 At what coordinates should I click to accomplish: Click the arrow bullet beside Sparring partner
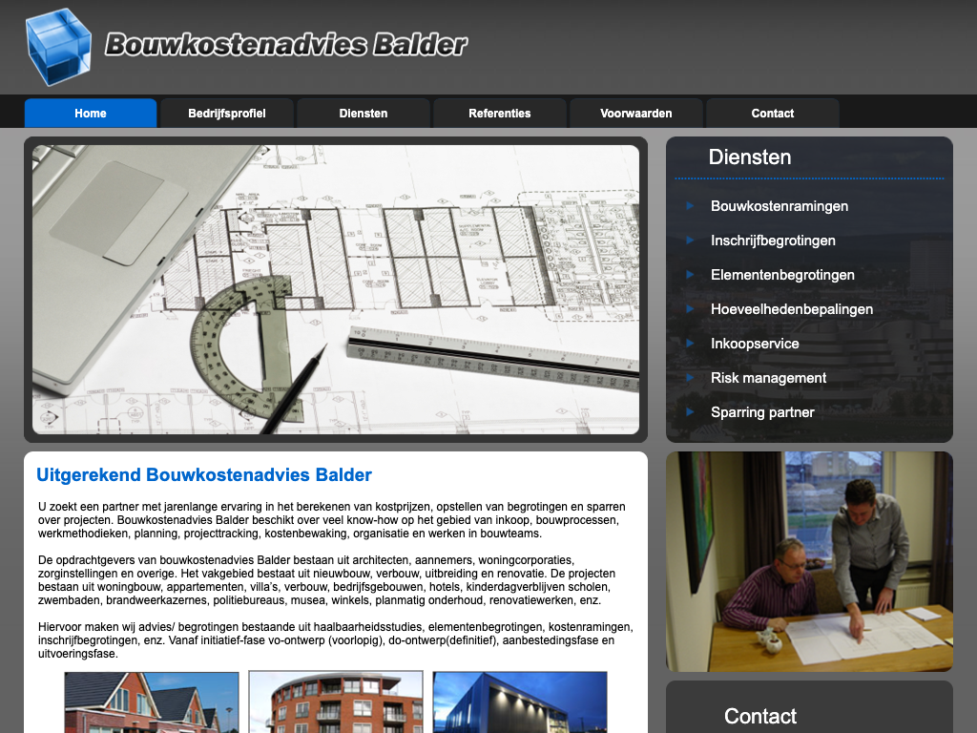[x=690, y=412]
